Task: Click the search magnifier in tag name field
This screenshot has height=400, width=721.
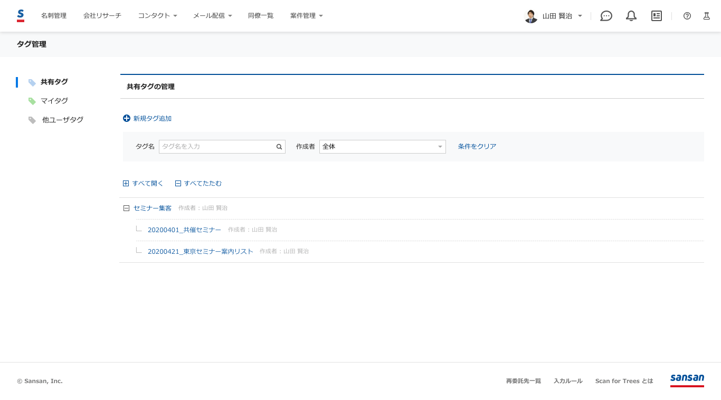Action: point(279,147)
